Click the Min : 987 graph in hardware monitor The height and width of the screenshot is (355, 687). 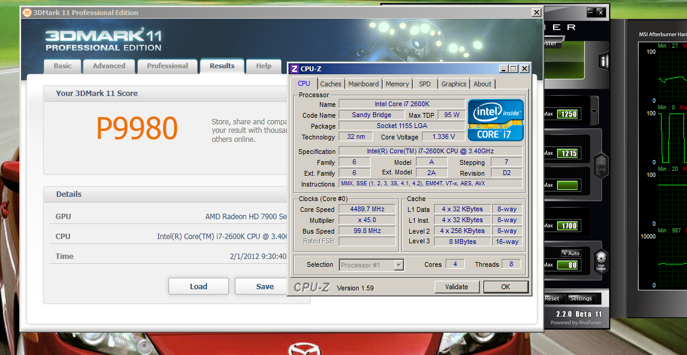point(672,260)
